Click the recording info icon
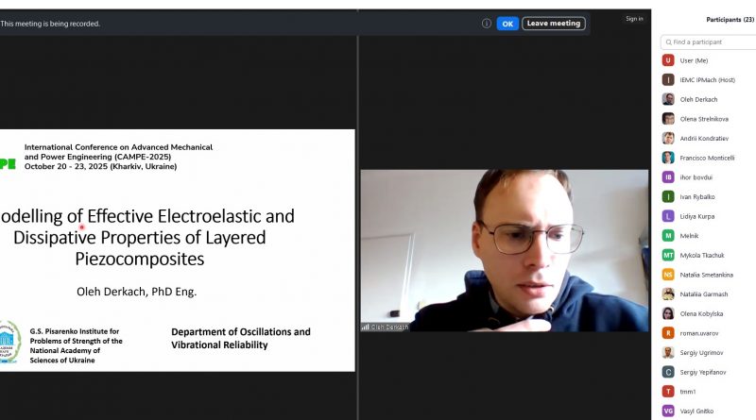Screen dimensions: 756x420 (487, 24)
